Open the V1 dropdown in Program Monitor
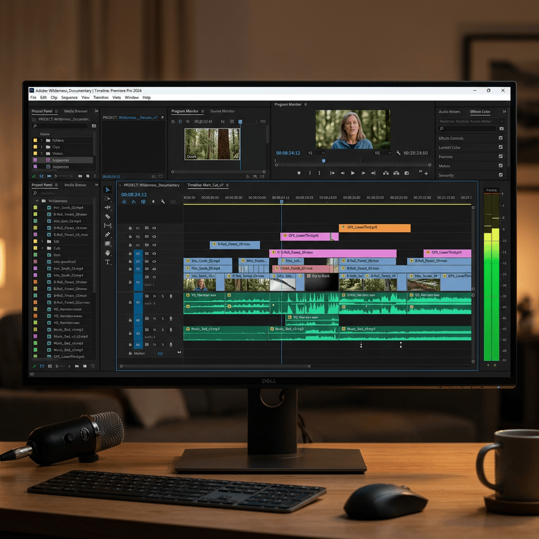 coord(316,153)
